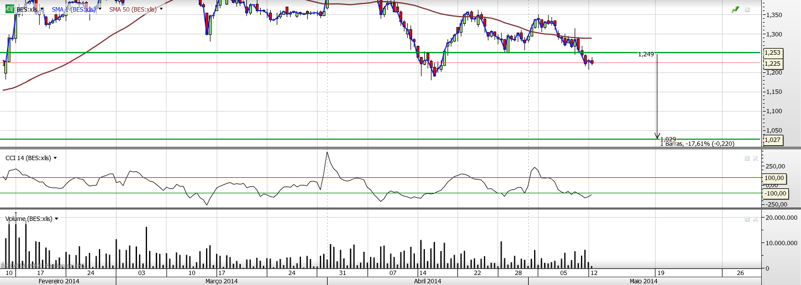
Task: Expand the SMA 50 indicator dropdown arrow
Action: click(x=161, y=9)
